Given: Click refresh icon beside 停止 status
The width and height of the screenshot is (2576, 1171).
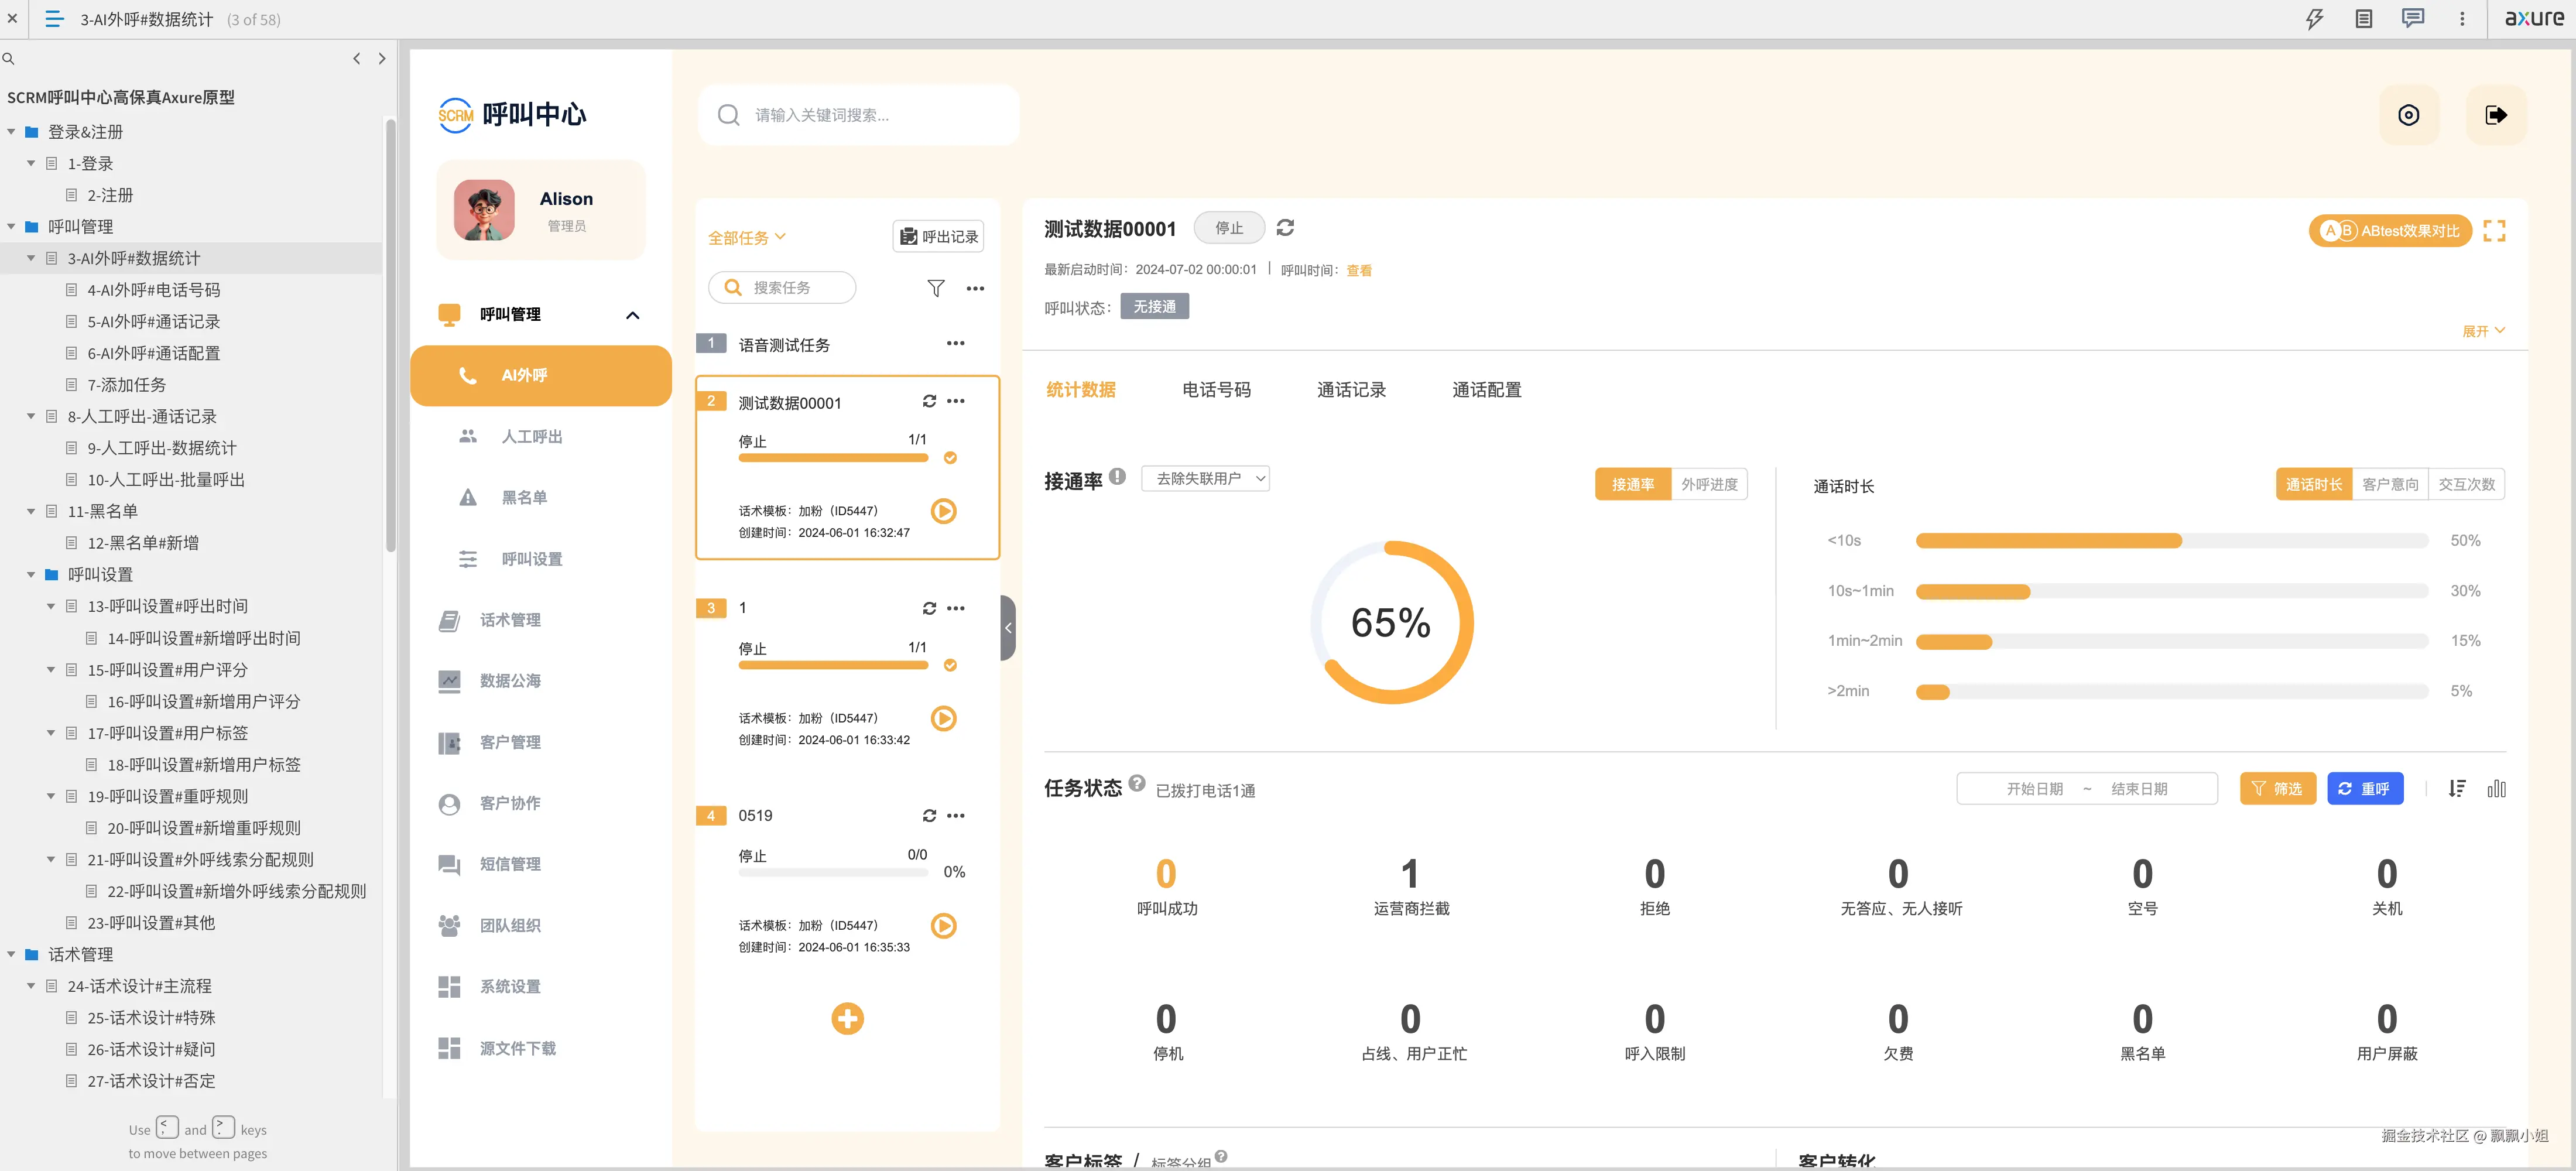Looking at the screenshot, I should coord(1285,228).
